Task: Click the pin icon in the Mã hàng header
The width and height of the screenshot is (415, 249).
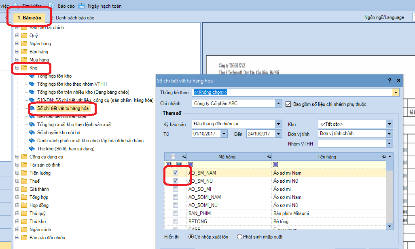Action: [269, 157]
